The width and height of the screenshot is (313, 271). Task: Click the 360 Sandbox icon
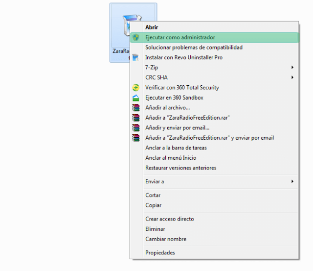pos(136,98)
